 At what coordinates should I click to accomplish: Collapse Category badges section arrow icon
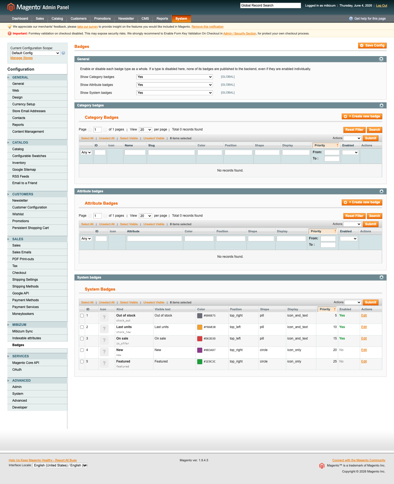coord(381,105)
